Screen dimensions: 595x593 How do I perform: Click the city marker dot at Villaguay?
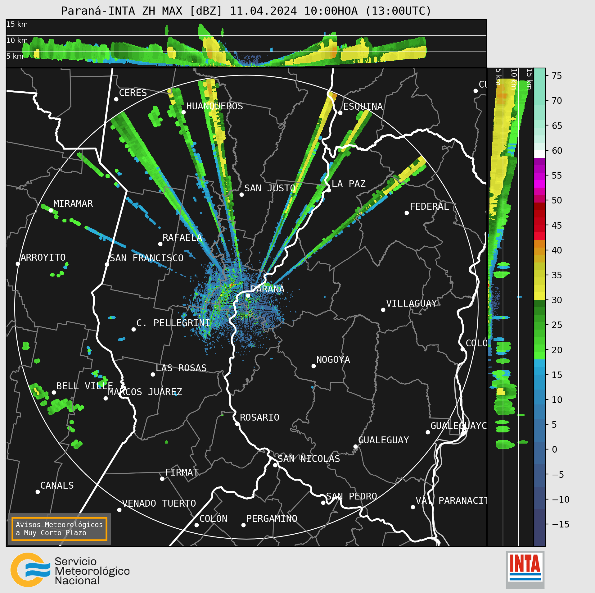(383, 310)
